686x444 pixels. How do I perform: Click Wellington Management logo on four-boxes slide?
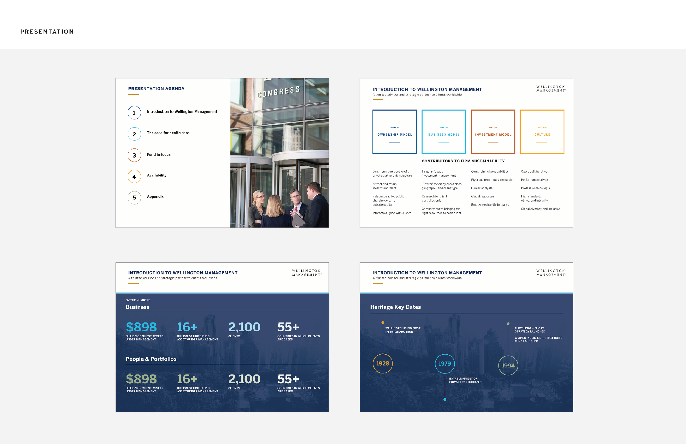click(x=551, y=89)
